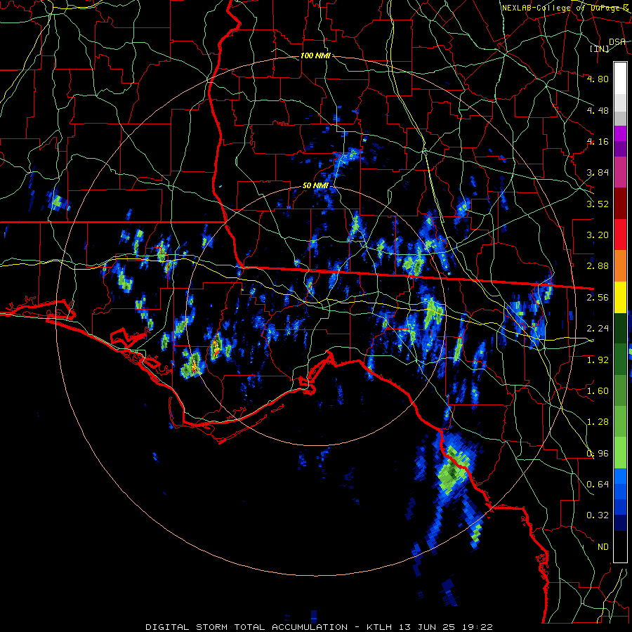The height and width of the screenshot is (632, 632).
Task: Click the ND legend label
Action: point(603,547)
